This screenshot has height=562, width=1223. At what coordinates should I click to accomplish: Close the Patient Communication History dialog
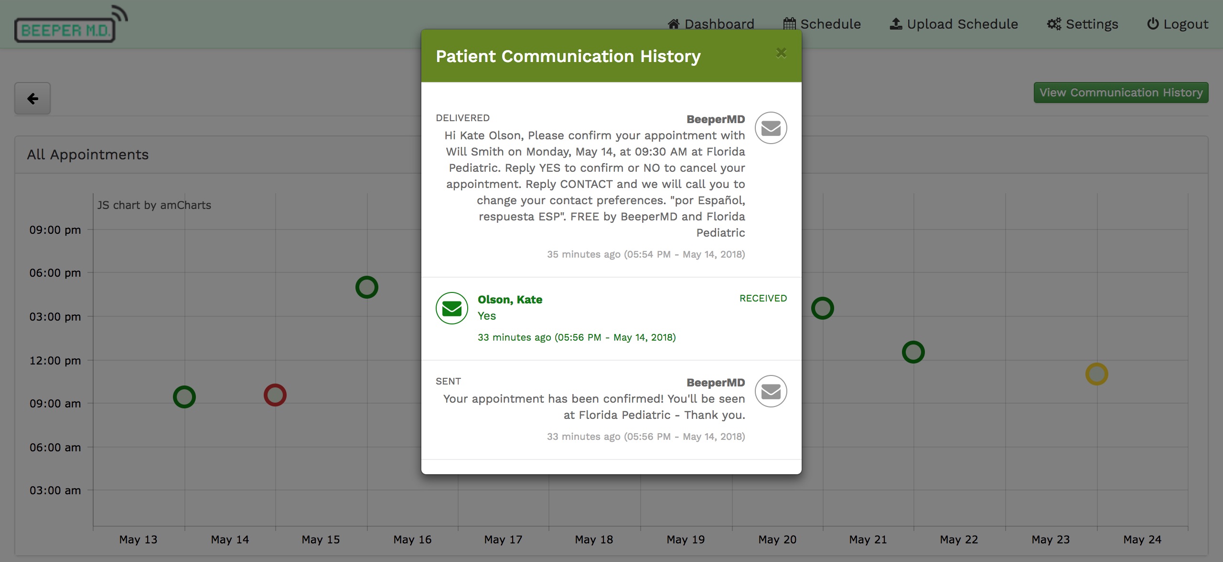pyautogui.click(x=781, y=53)
